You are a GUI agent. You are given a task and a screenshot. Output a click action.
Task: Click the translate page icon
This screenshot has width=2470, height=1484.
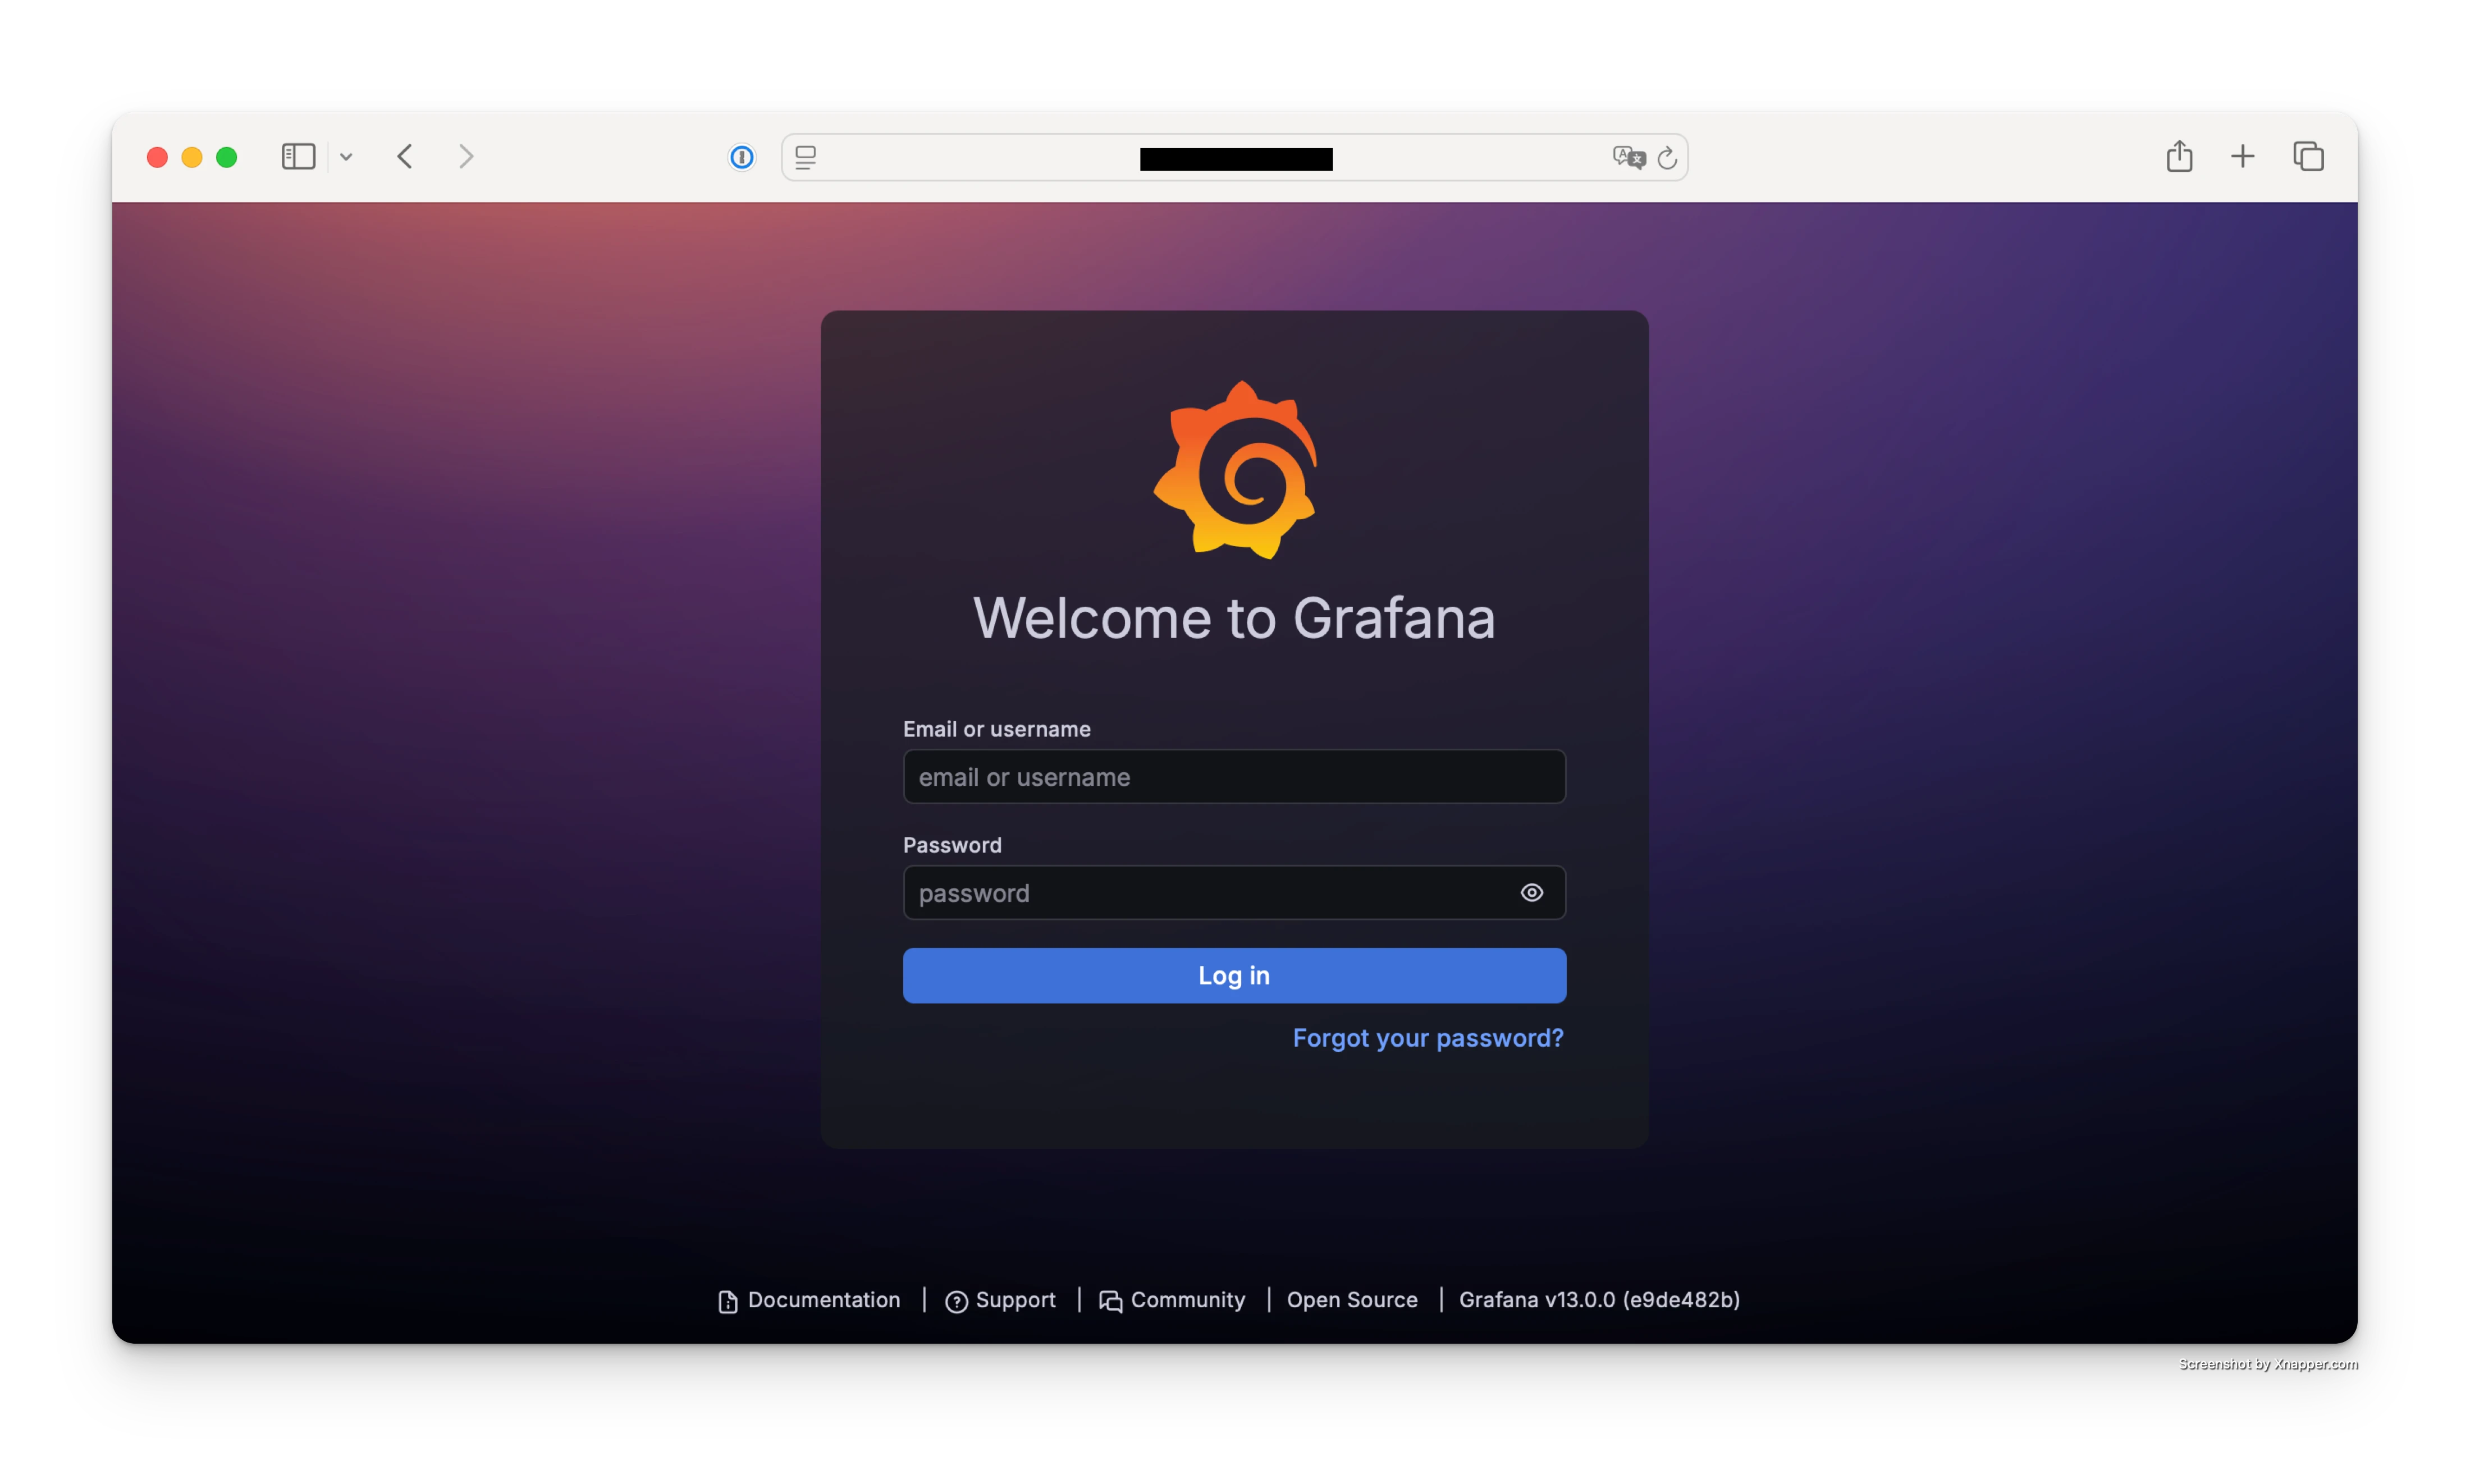point(1629,157)
